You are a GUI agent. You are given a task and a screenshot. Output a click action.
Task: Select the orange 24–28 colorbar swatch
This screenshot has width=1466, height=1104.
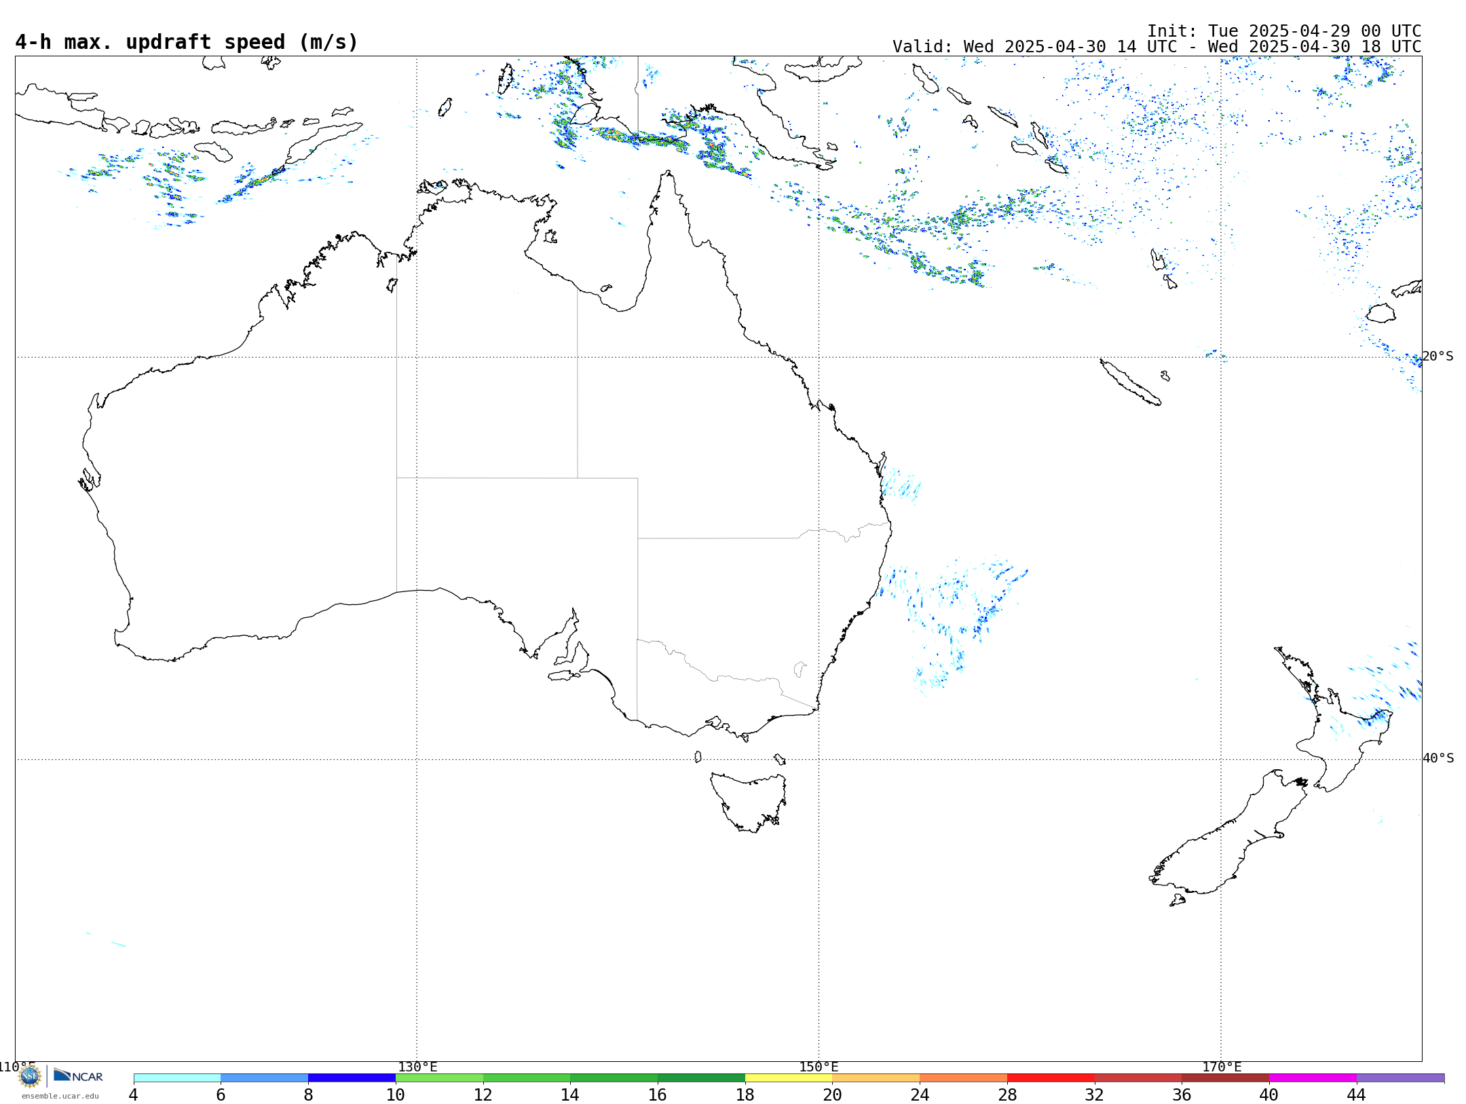963,1078
